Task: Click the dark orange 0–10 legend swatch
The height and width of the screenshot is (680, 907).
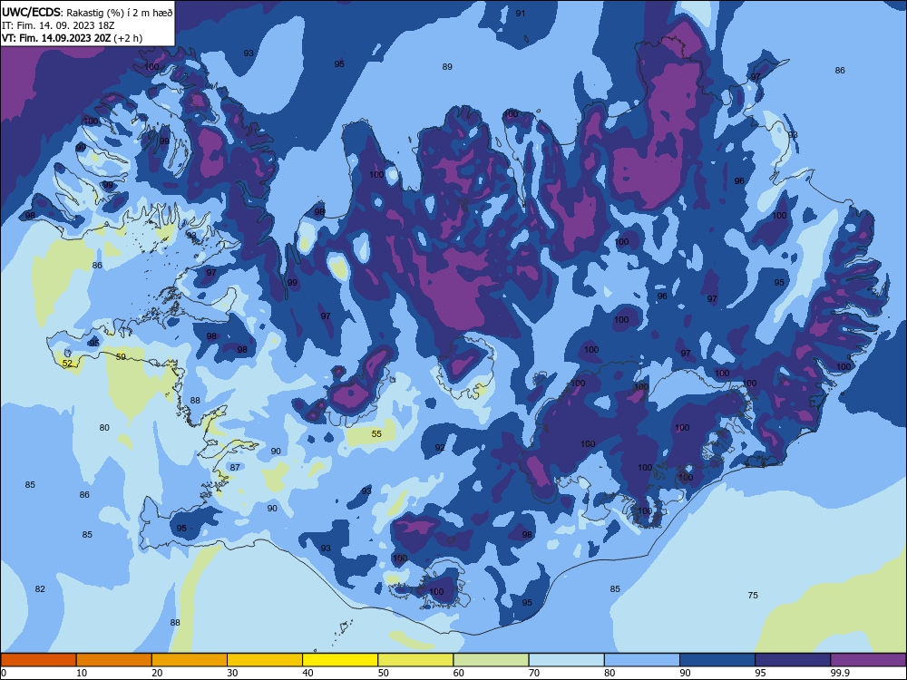Action: coord(38,660)
